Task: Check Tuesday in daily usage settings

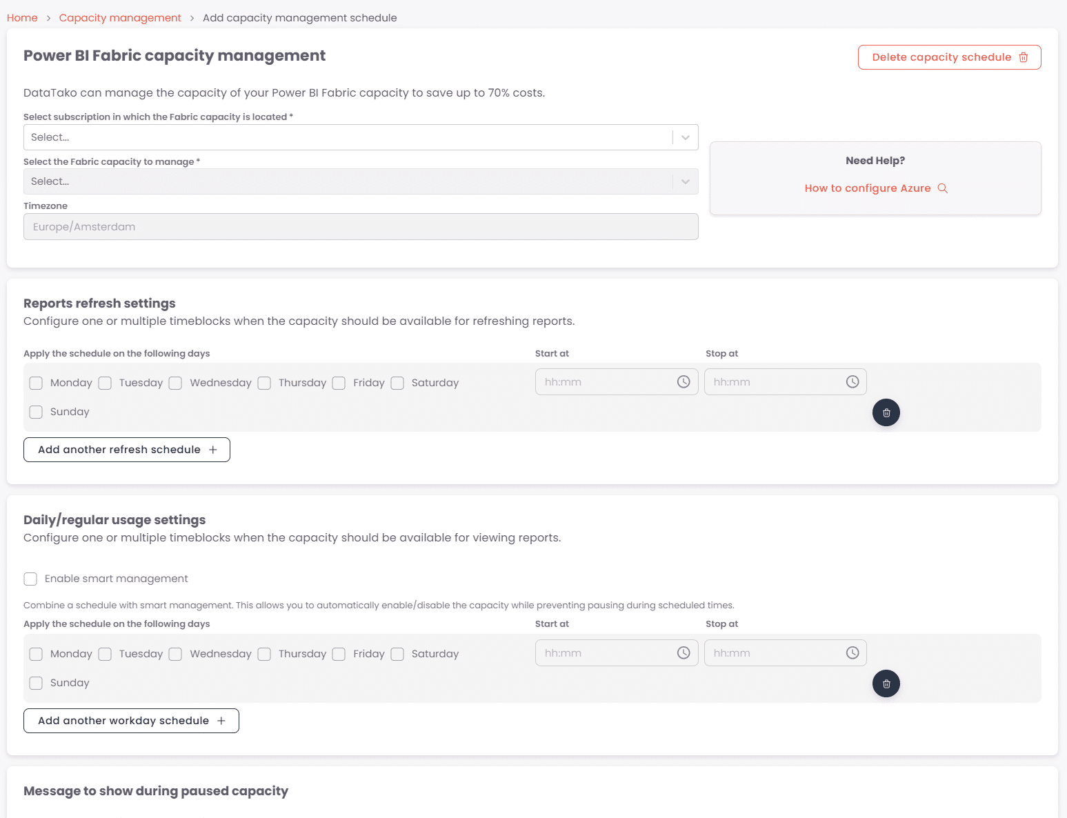Action: [x=105, y=654]
